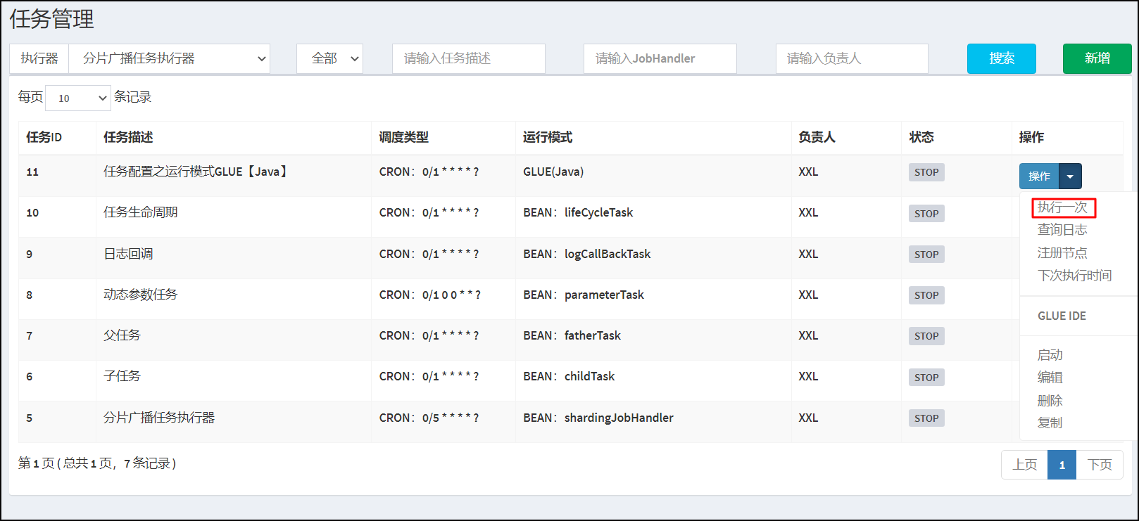Click the 搜索 search button

1002,59
